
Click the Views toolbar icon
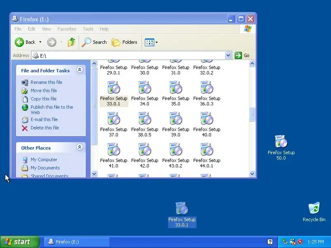pos(149,43)
